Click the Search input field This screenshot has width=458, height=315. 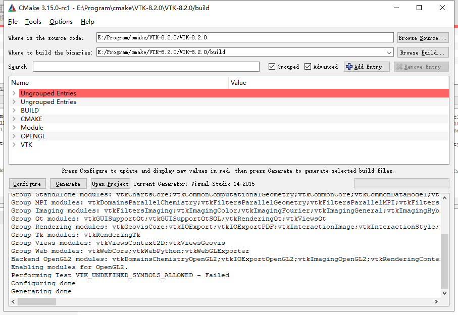146,67
